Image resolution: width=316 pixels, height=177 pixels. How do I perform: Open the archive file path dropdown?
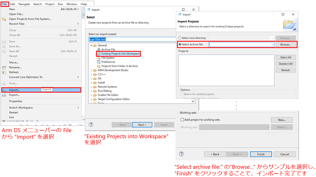(x=272, y=45)
